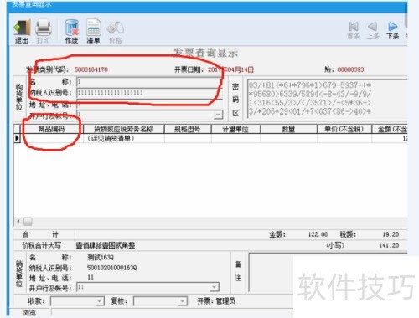Viewport: 419px width, 318px height.
Task: Open the 复核 dropdown
Action: click(183, 301)
